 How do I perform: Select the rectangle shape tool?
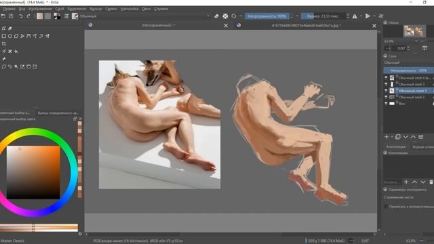click(x=3, y=36)
